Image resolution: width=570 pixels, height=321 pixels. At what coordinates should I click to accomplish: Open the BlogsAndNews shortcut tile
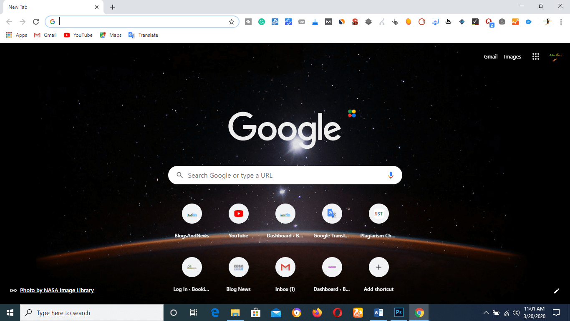(192, 222)
